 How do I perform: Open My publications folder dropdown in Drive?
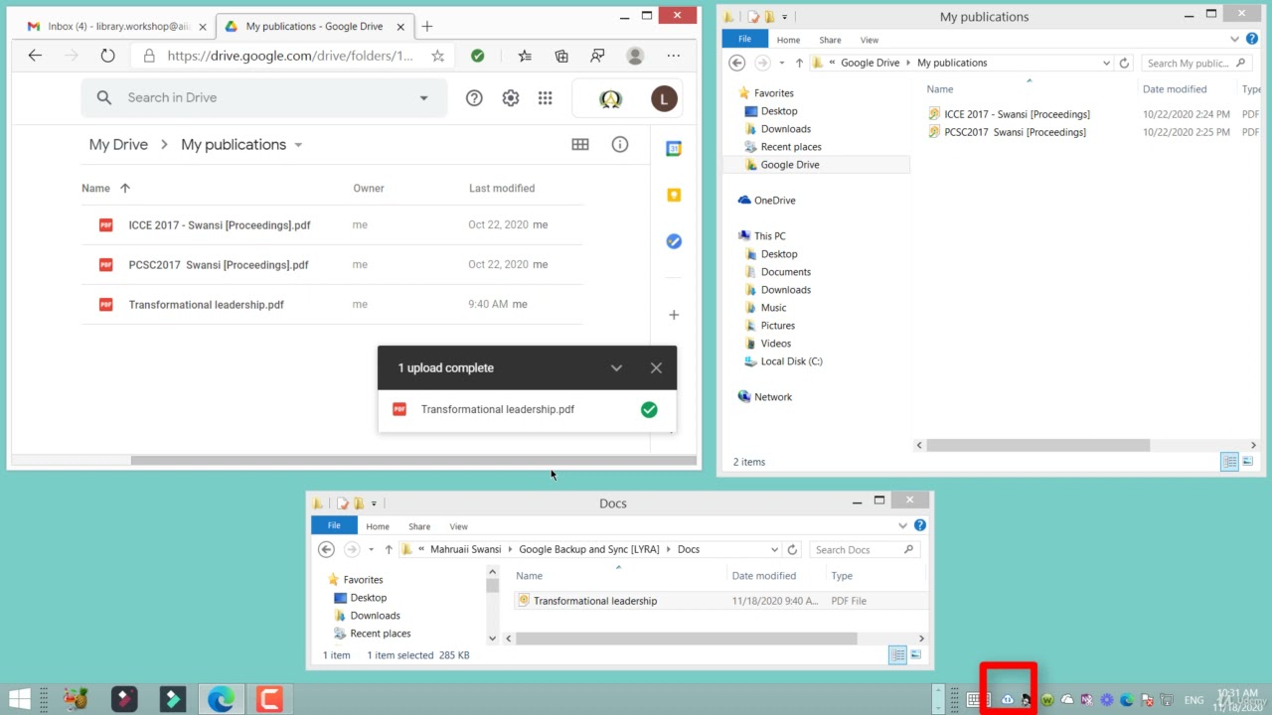[297, 145]
